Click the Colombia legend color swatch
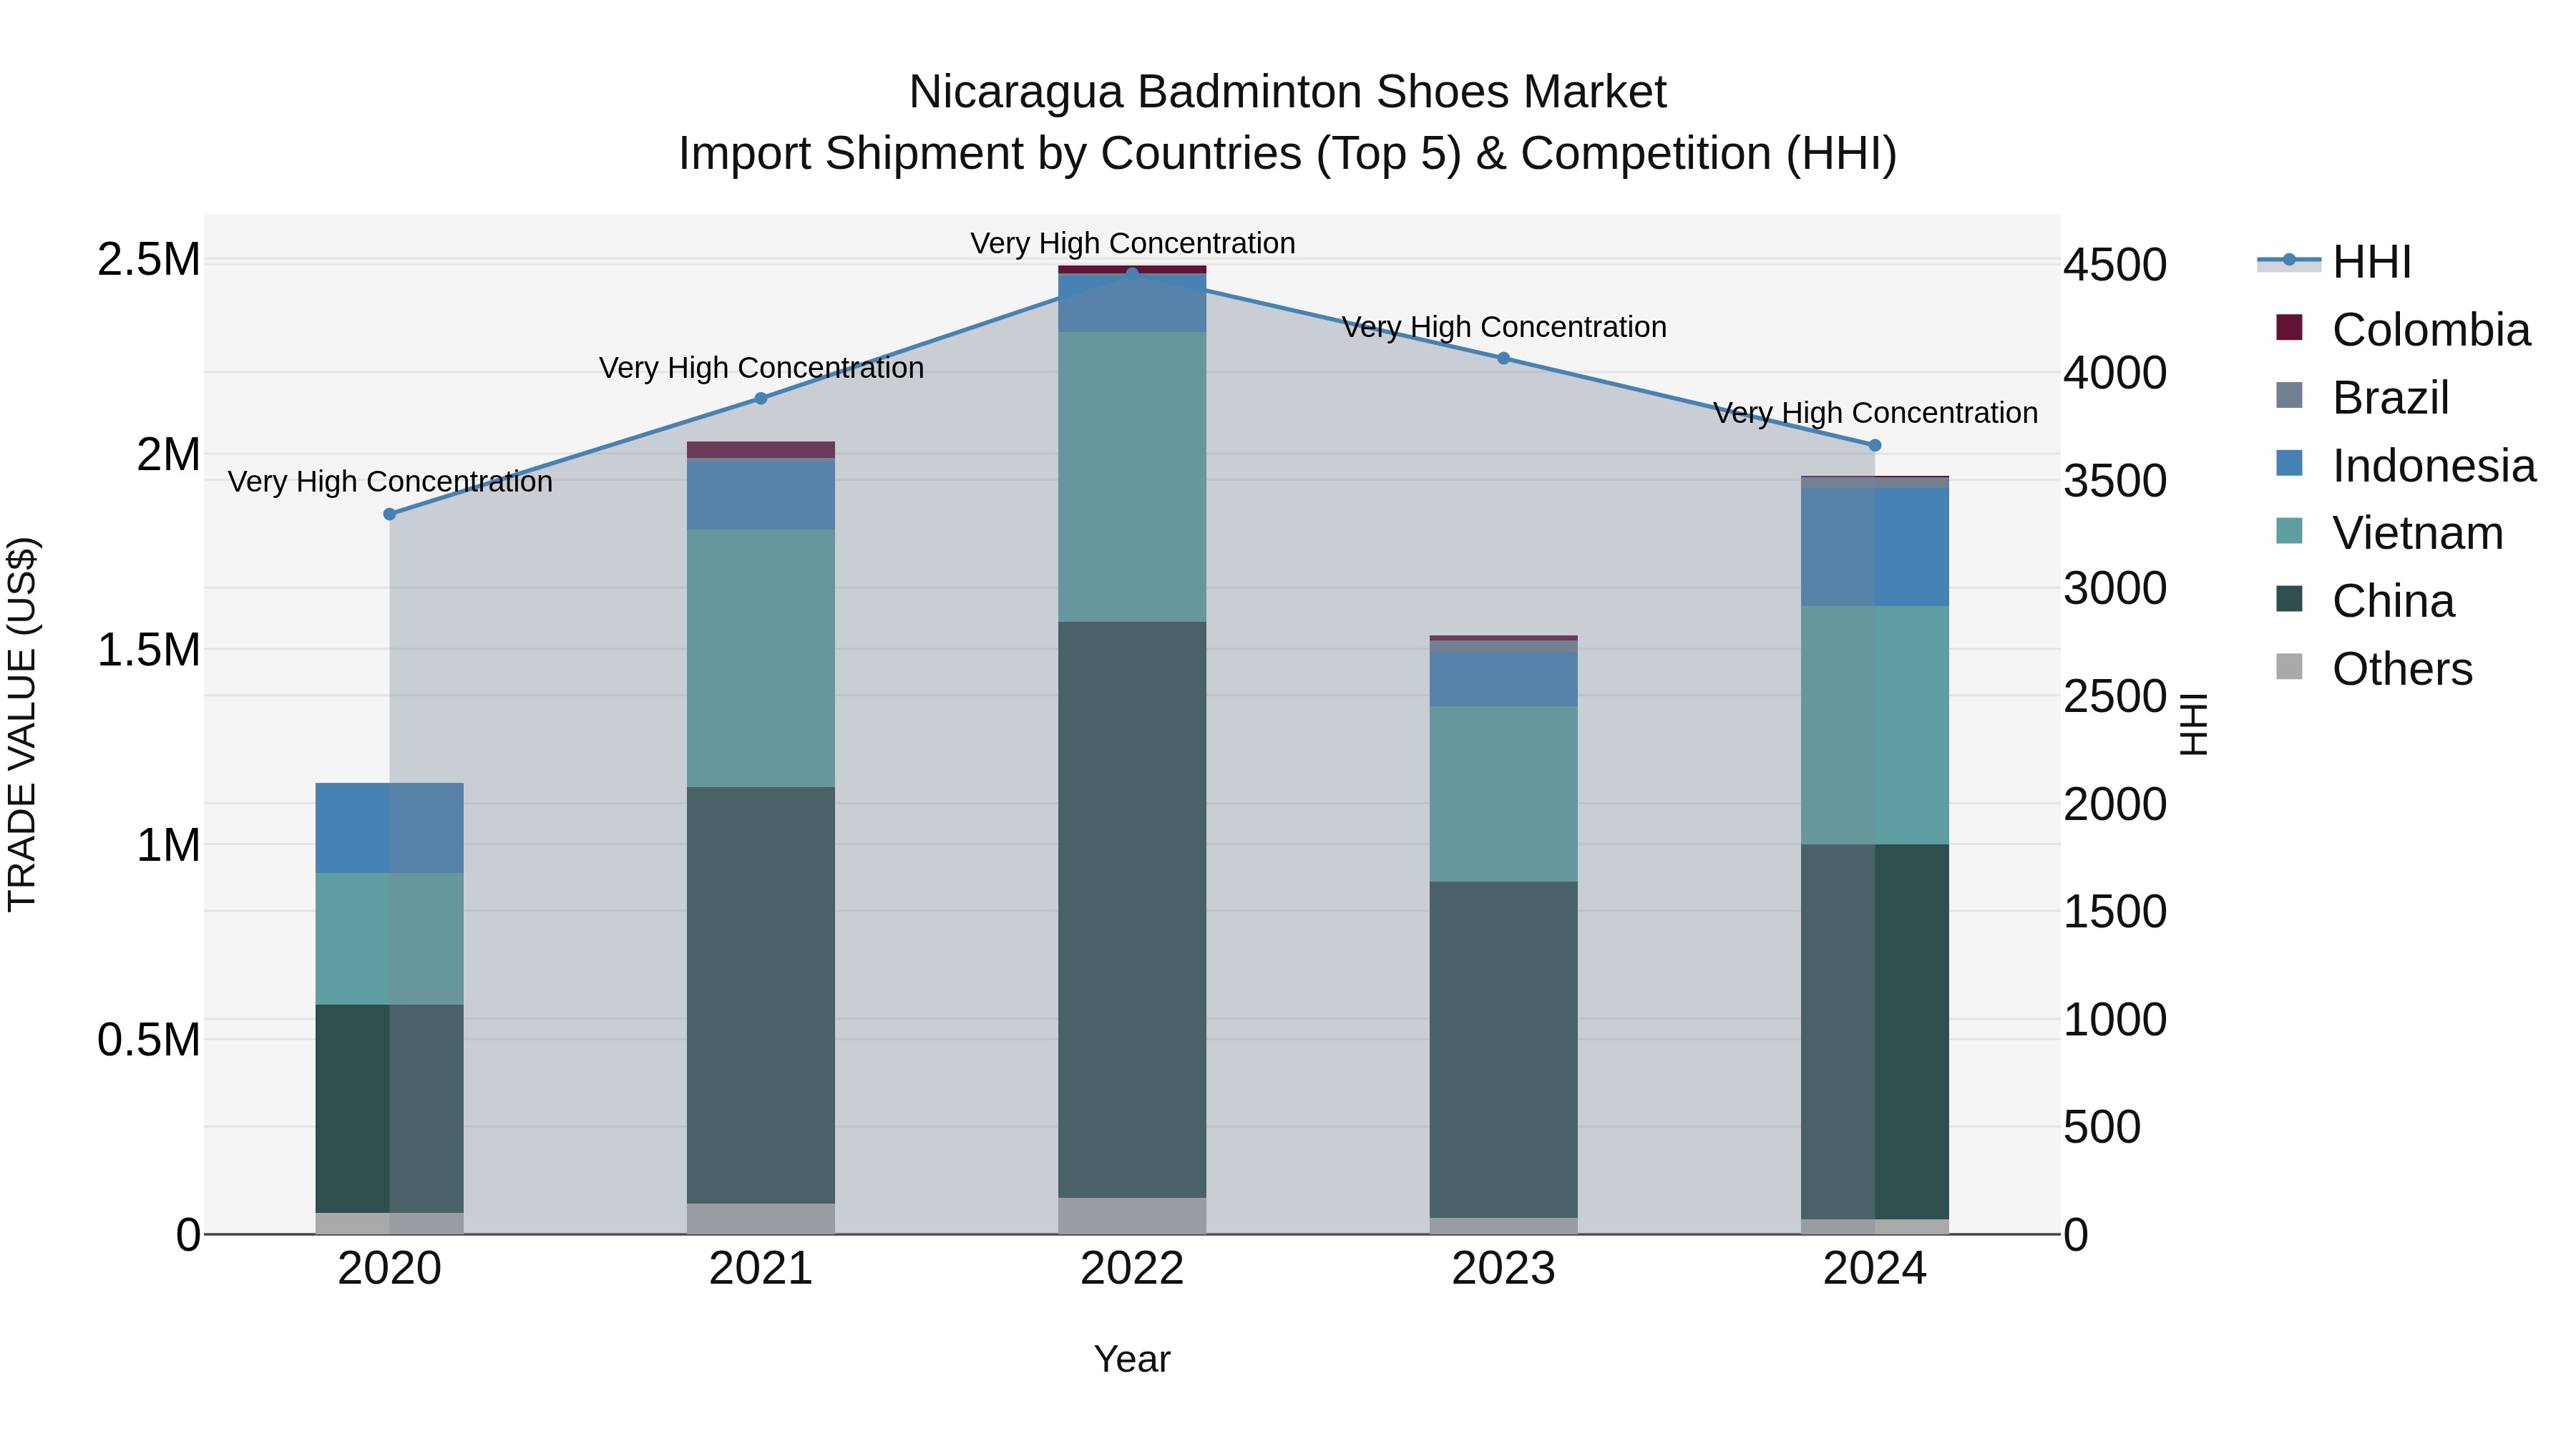 pyautogui.click(x=2289, y=328)
